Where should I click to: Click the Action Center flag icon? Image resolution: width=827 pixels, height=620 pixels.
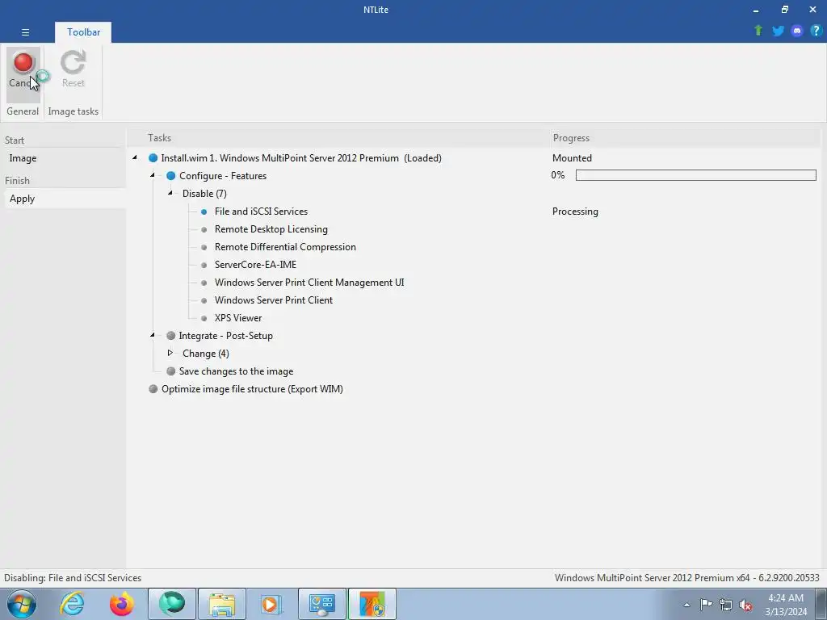point(706,605)
